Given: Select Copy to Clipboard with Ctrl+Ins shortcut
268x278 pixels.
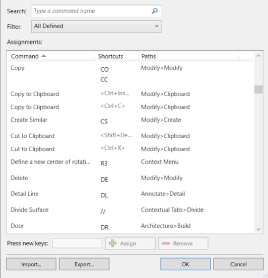Looking at the screenshot, I should click(x=131, y=94).
